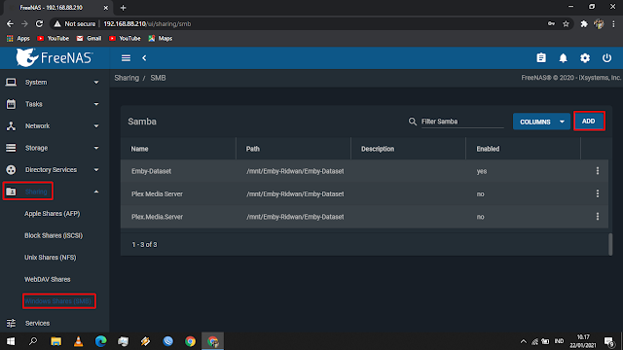Click the saved password key icon
Screen dimensions: 623x350
click(x=551, y=23)
